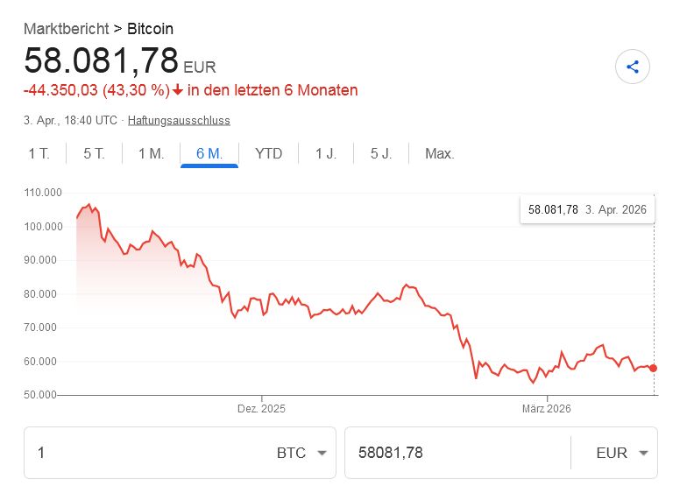Screen dimensions: 694x486
Task: Switch to the YTD range tab
Action: (268, 154)
